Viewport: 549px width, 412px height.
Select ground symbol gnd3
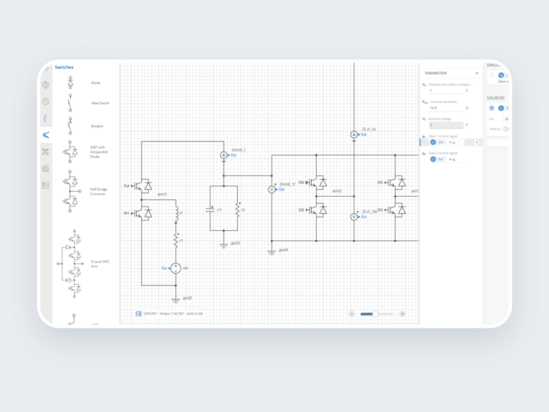click(224, 245)
